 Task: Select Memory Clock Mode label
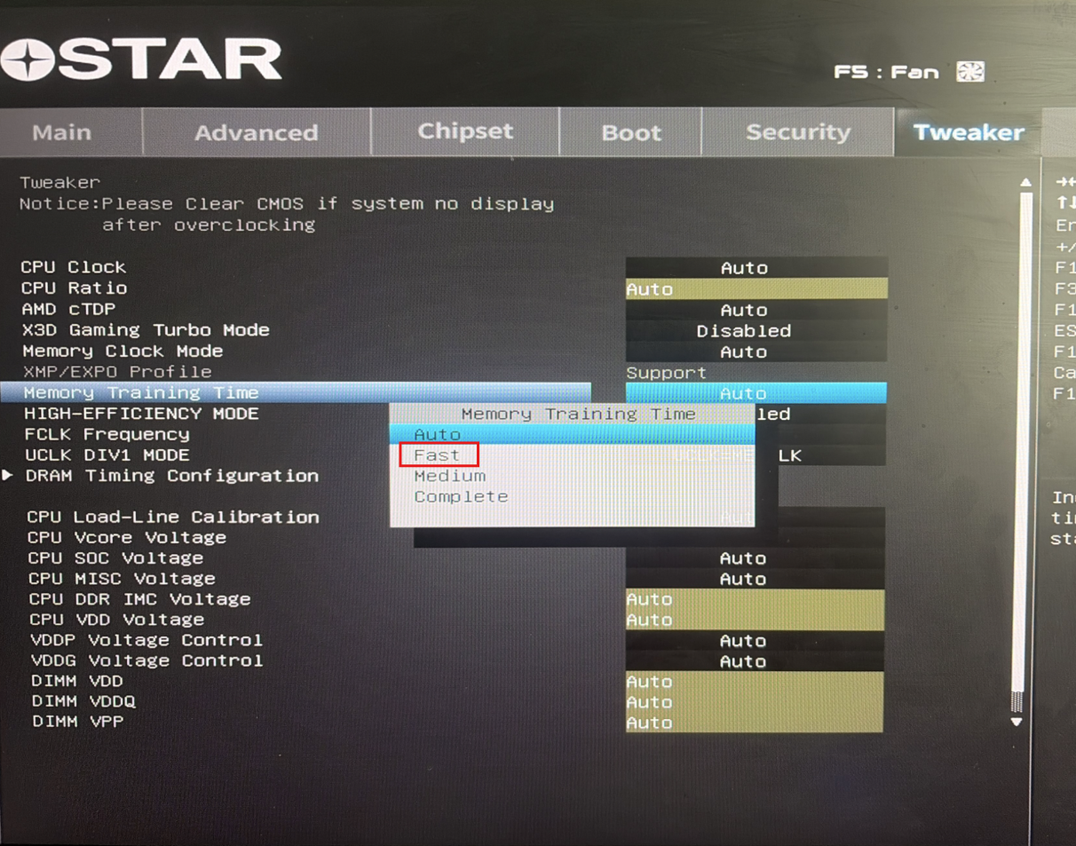tap(123, 351)
